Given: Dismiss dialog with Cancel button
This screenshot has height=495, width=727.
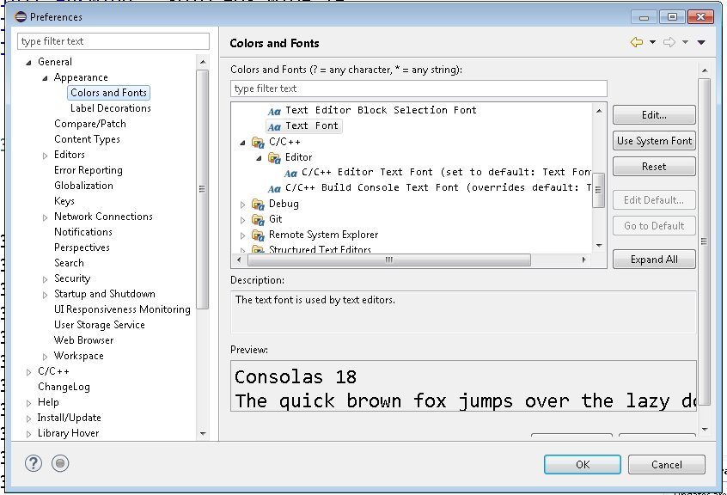Looking at the screenshot, I should [667, 464].
